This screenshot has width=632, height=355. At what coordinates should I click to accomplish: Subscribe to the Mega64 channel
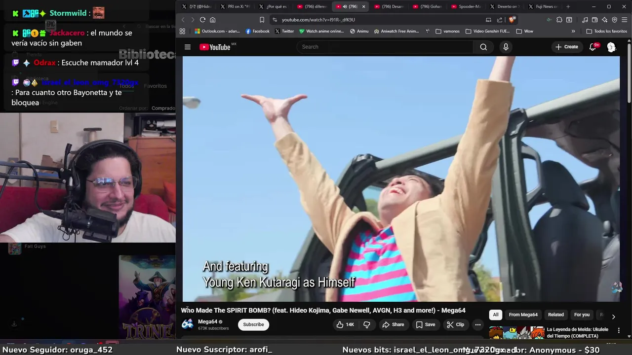coord(253,324)
